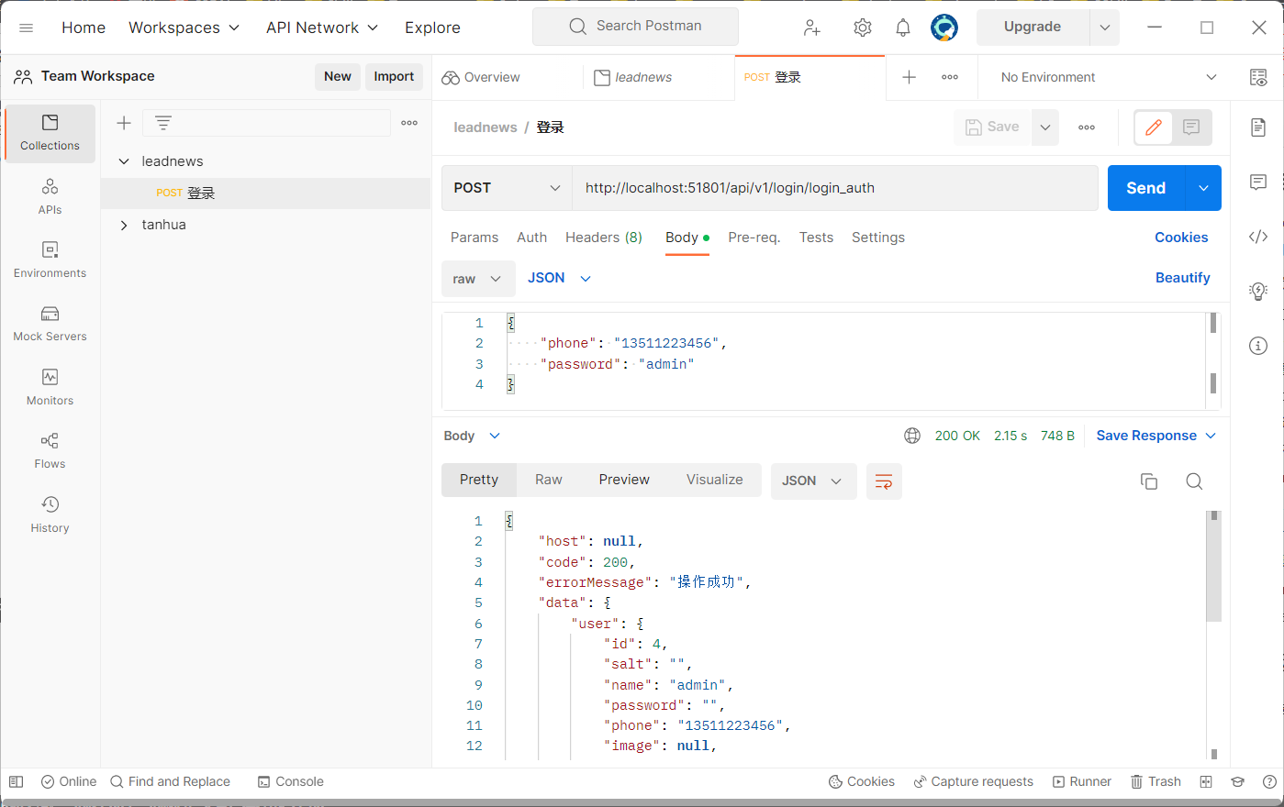The height and width of the screenshot is (807, 1284).
Task: Open the Overview tab
Action: [481, 77]
